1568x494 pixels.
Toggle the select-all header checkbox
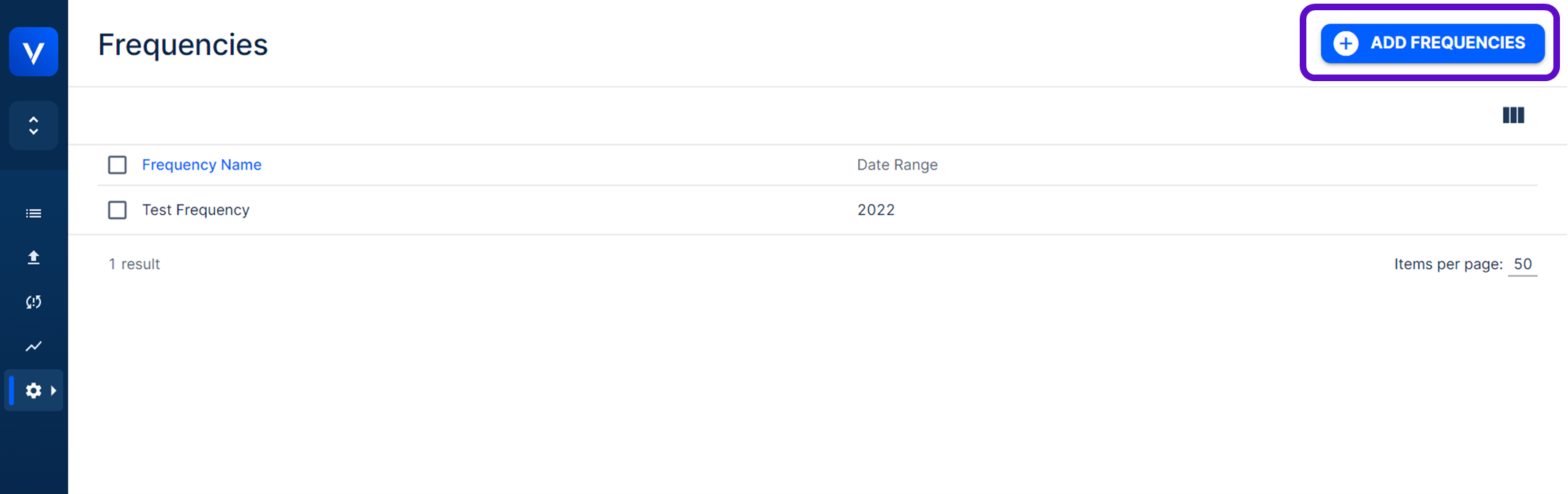pos(117,165)
